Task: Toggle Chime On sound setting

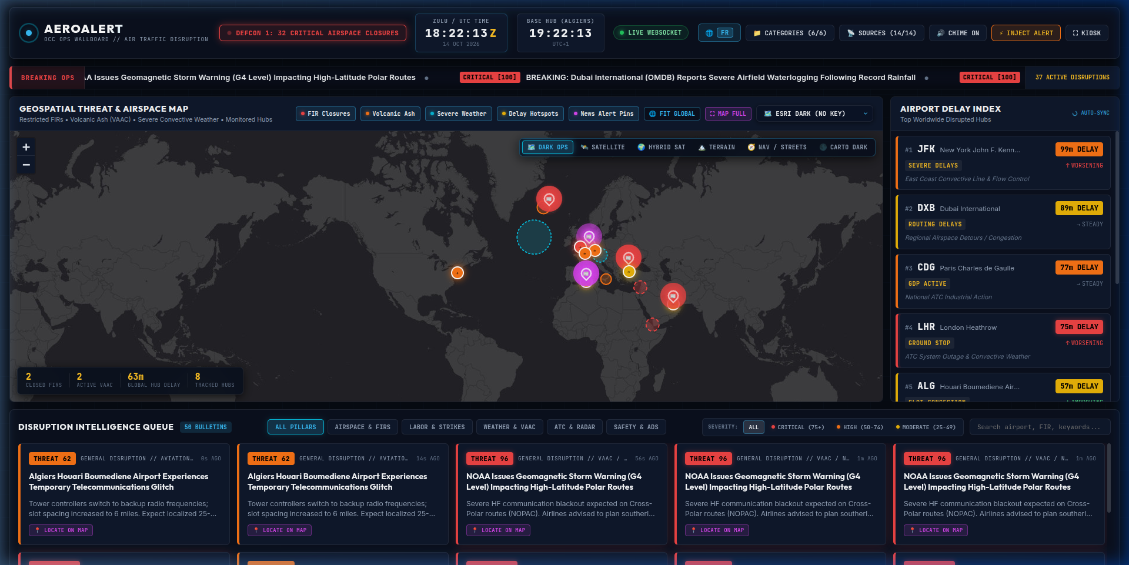Action: point(958,33)
